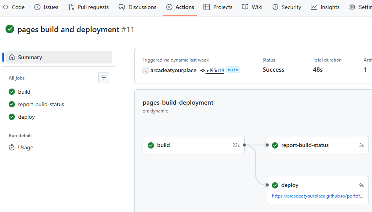Select the build job in sidebar
Image resolution: width=372 pixels, height=212 pixels.
24,92
